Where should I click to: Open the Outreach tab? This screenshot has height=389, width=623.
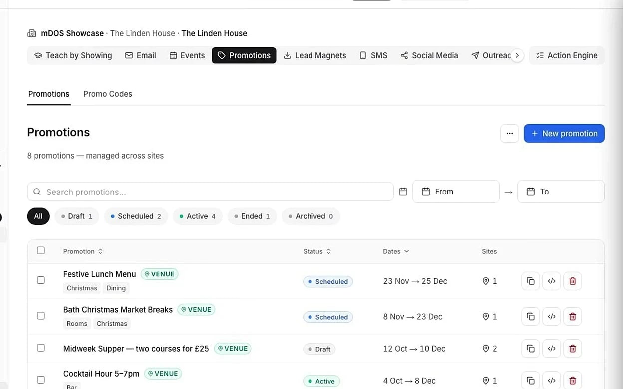click(491, 55)
